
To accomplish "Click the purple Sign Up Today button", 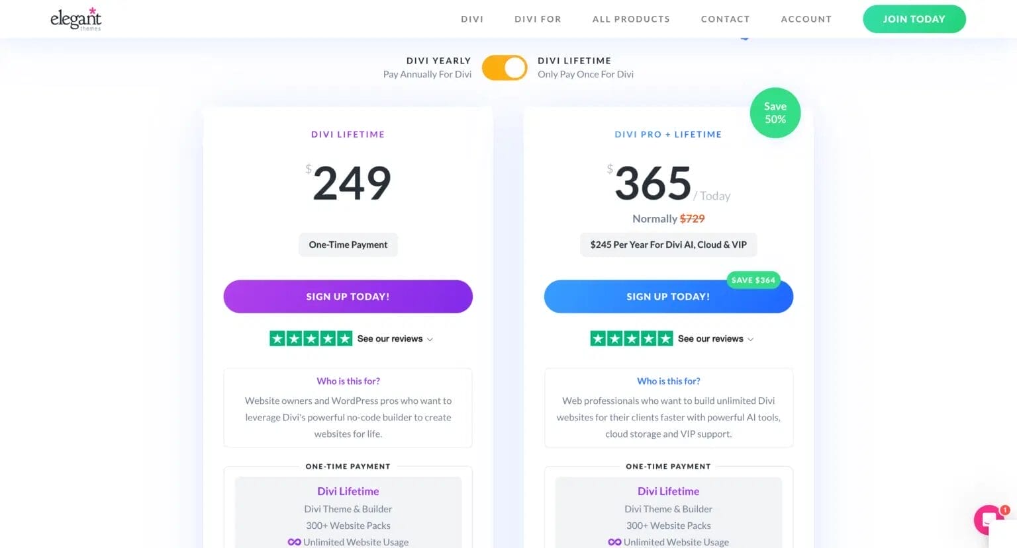I will [348, 296].
